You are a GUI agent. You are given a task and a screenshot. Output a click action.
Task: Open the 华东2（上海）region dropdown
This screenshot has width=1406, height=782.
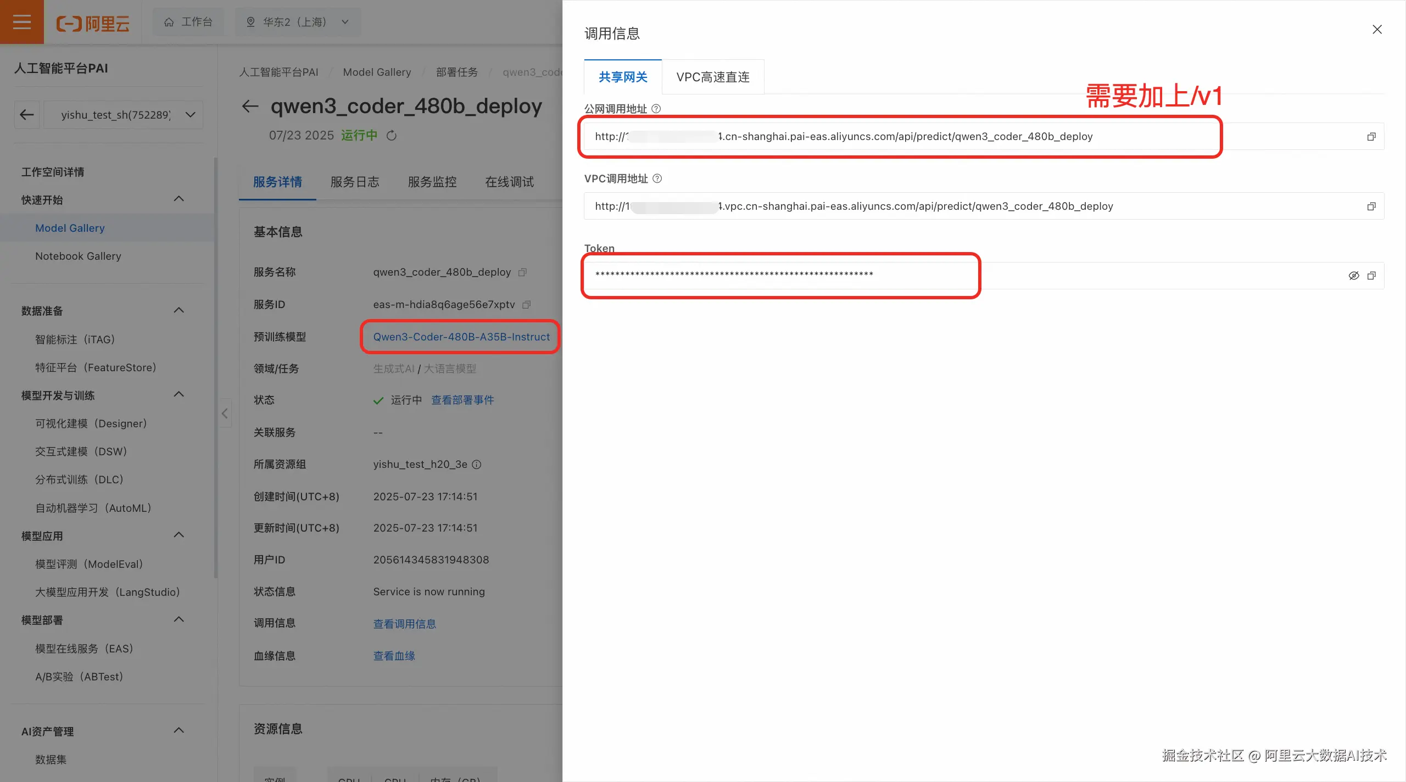tap(298, 22)
